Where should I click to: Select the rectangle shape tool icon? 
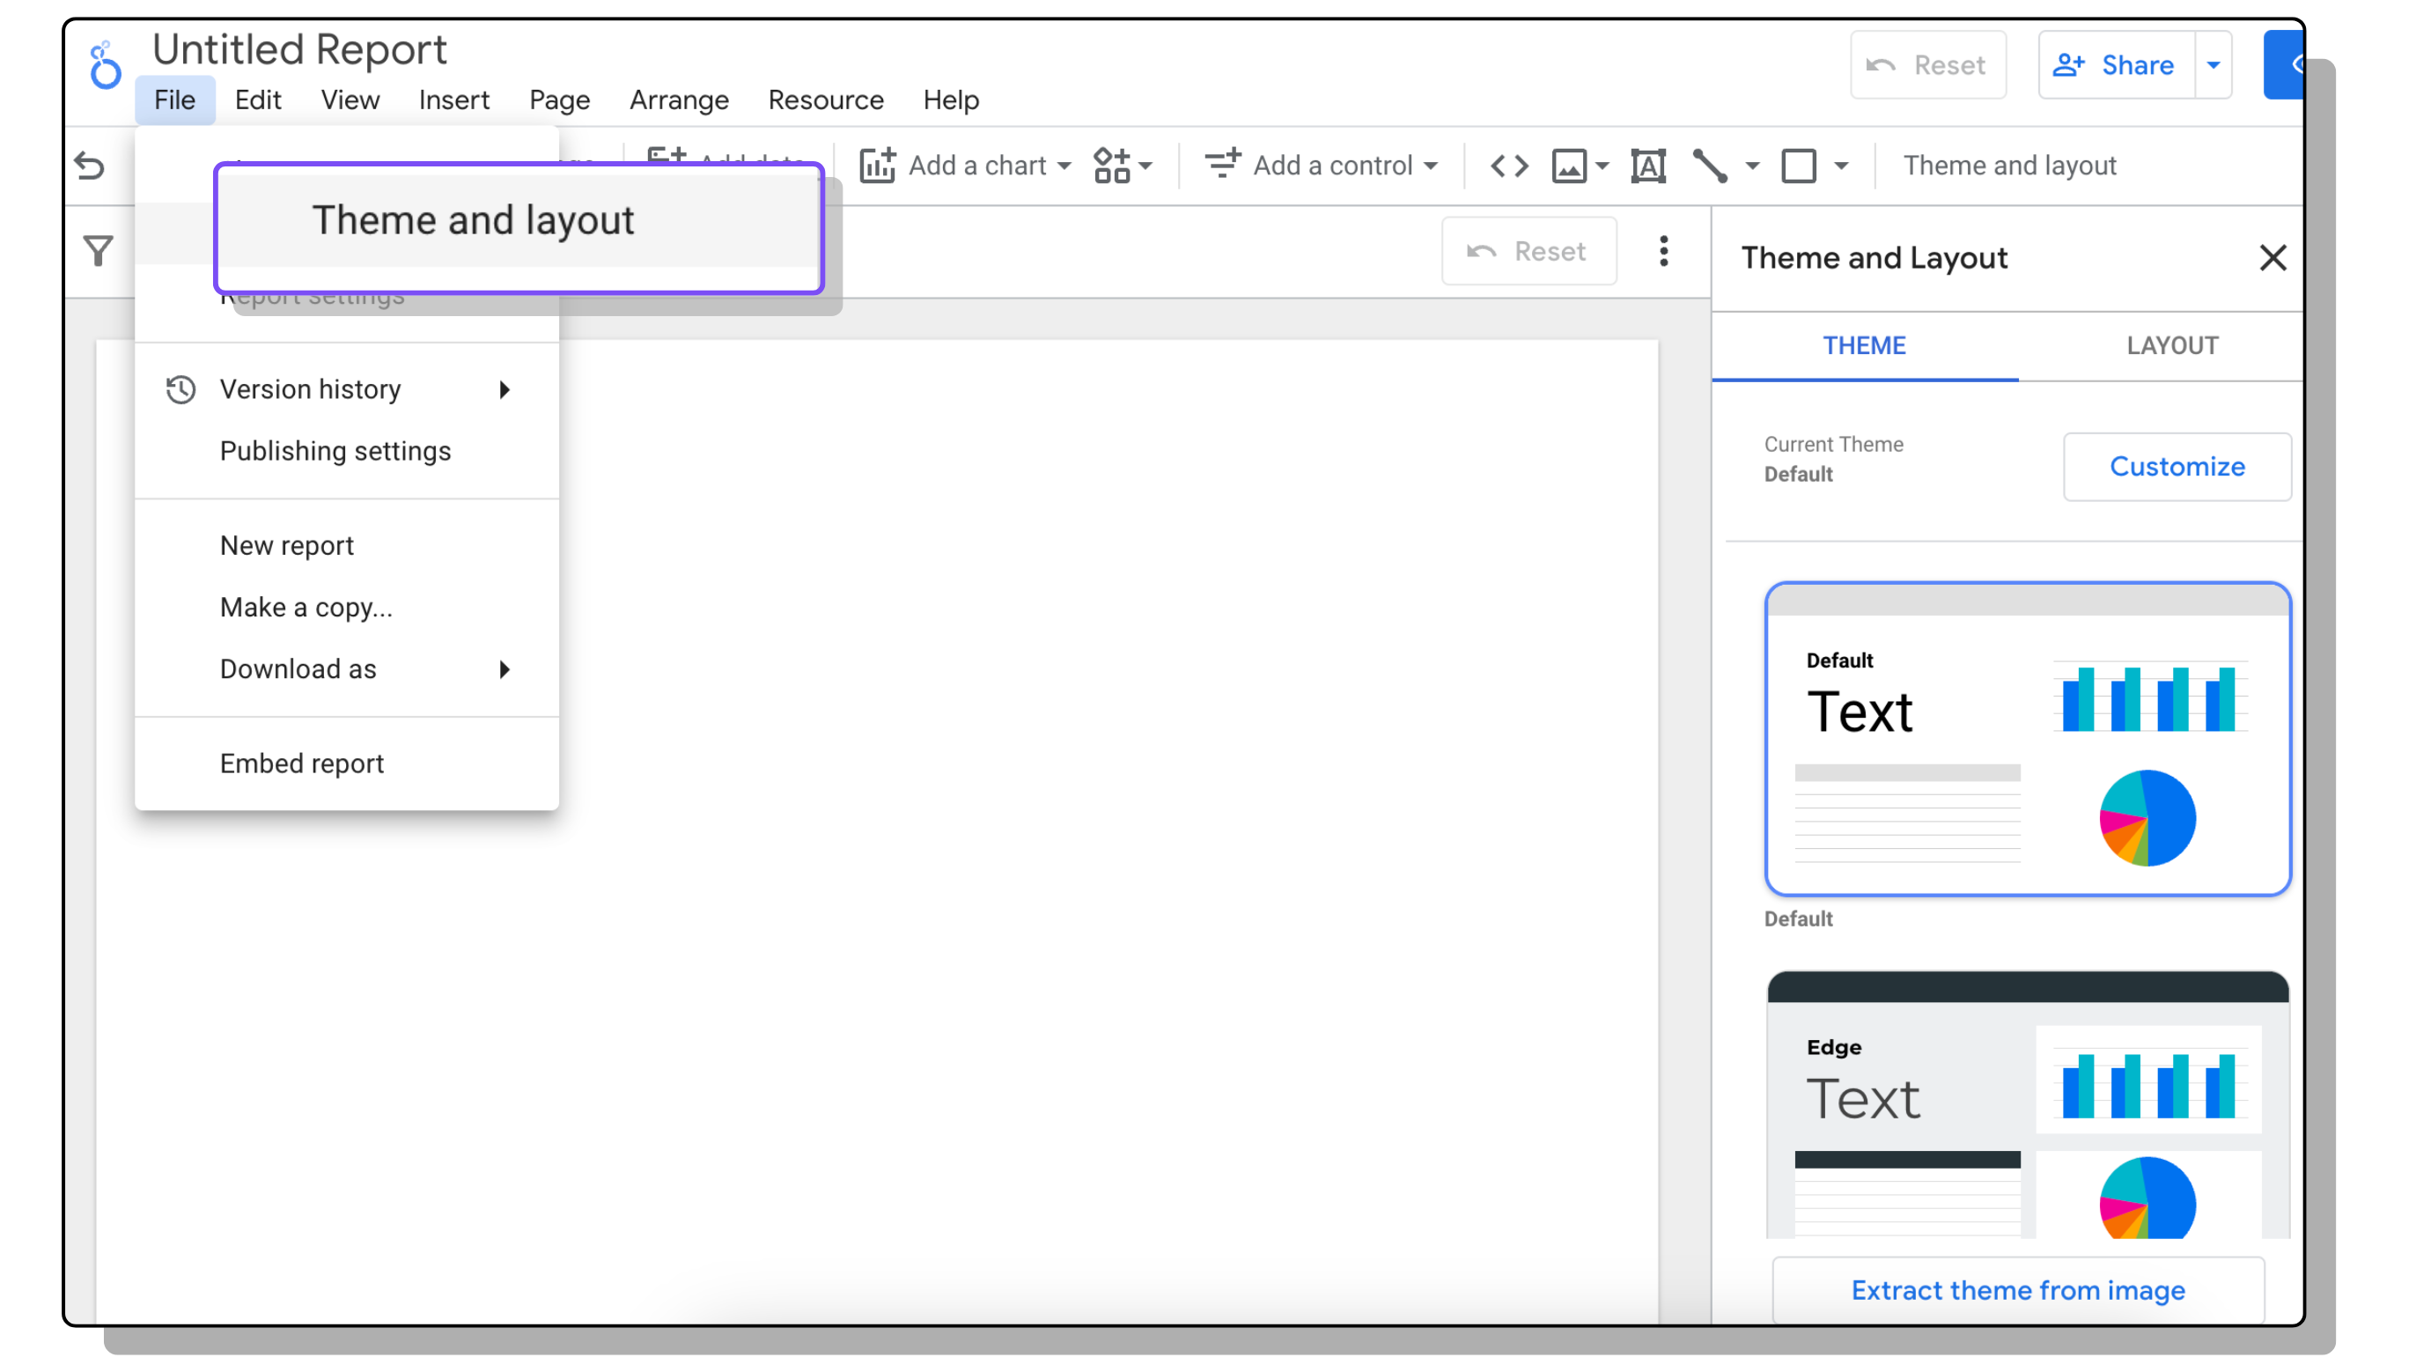point(1798,166)
